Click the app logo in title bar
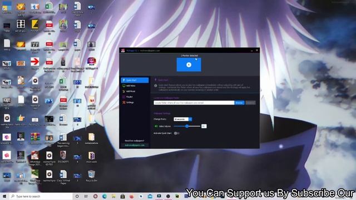 [123, 51]
